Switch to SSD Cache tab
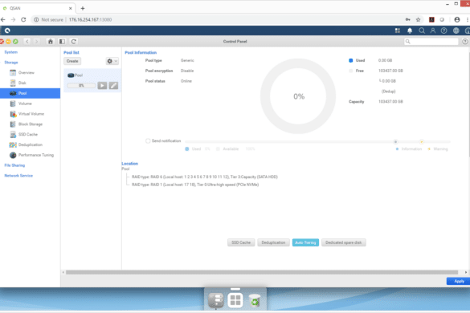Screen dimensions: 470x313 pos(241,242)
